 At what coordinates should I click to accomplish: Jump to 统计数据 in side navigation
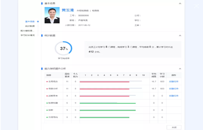pos(30,26)
